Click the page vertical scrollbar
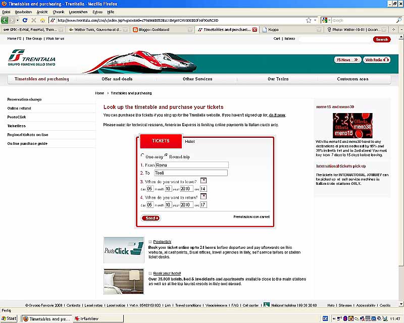404x323 pixels. point(401,170)
